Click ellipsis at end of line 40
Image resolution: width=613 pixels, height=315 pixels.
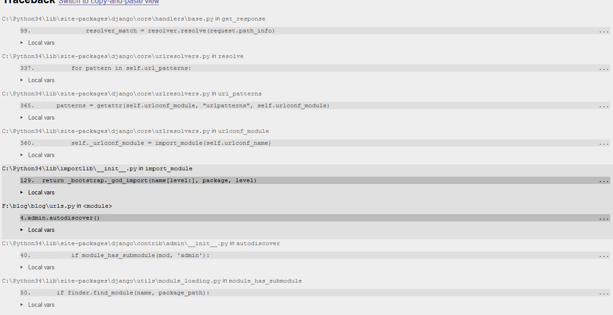(603, 256)
